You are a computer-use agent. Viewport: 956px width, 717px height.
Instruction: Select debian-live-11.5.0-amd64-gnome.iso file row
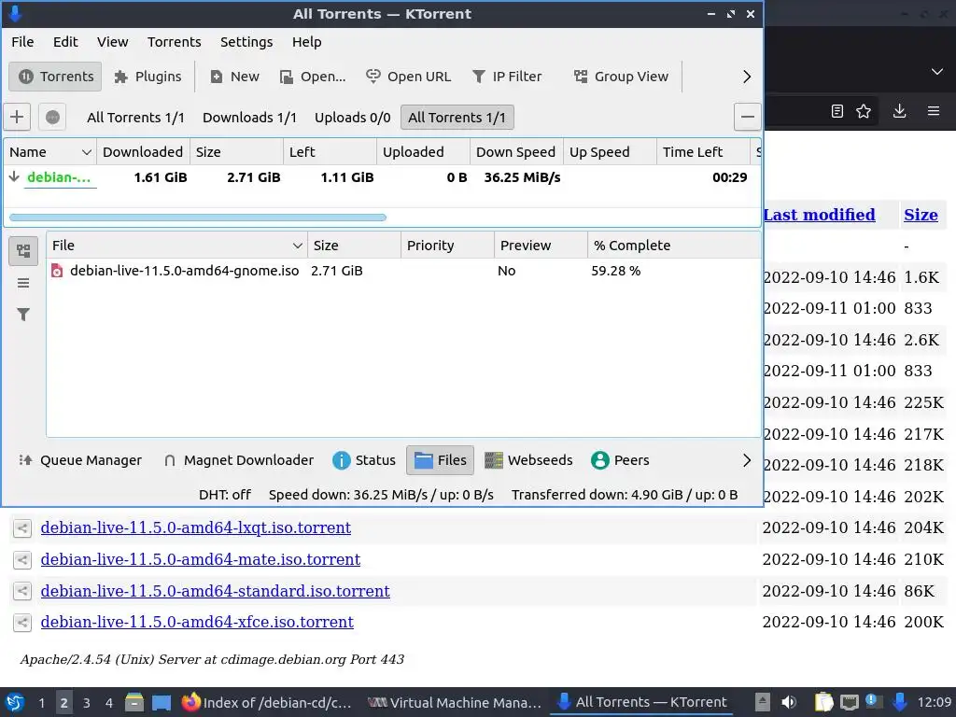tap(403, 271)
